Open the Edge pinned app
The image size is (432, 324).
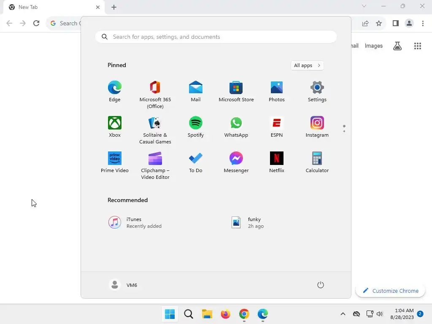point(115,92)
